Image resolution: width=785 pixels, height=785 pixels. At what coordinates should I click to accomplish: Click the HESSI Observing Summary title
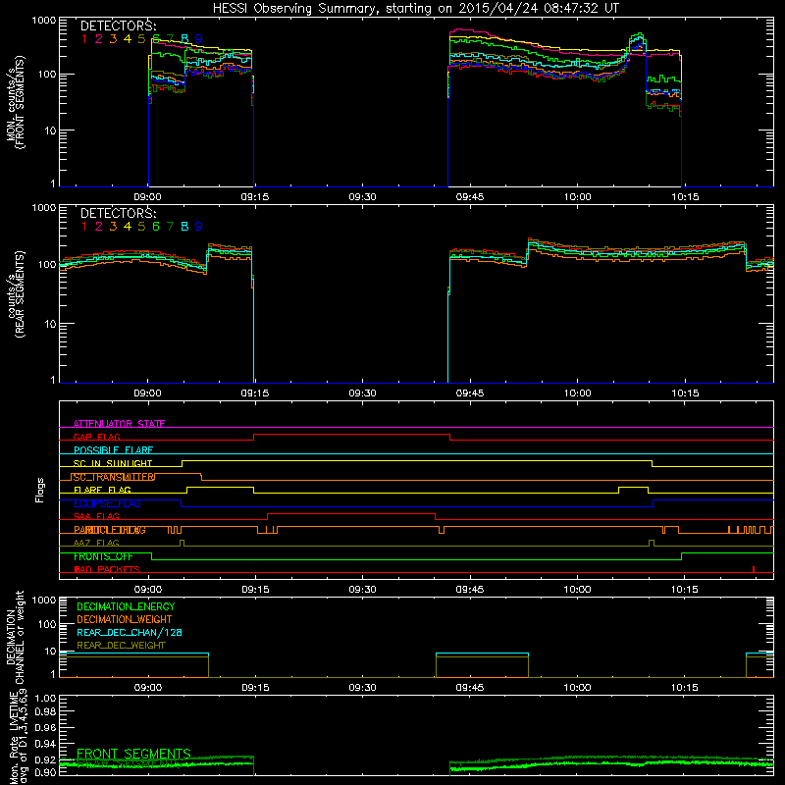[416, 9]
